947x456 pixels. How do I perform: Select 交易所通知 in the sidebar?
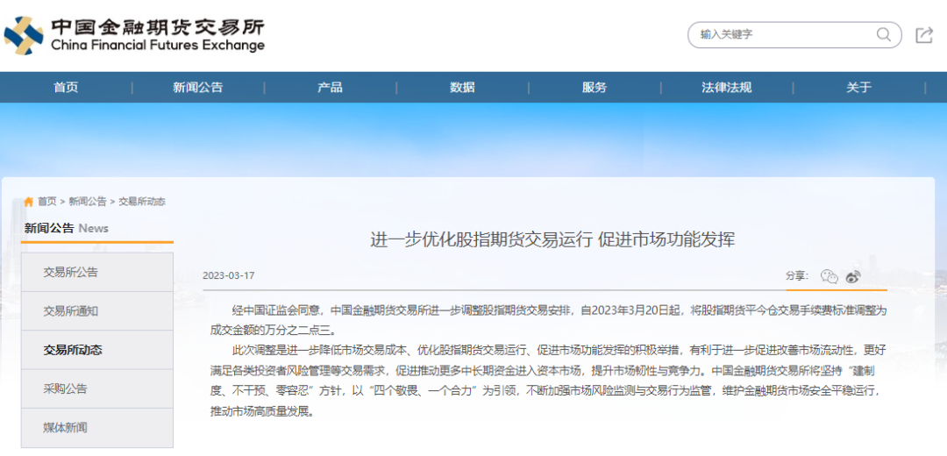click(71, 311)
